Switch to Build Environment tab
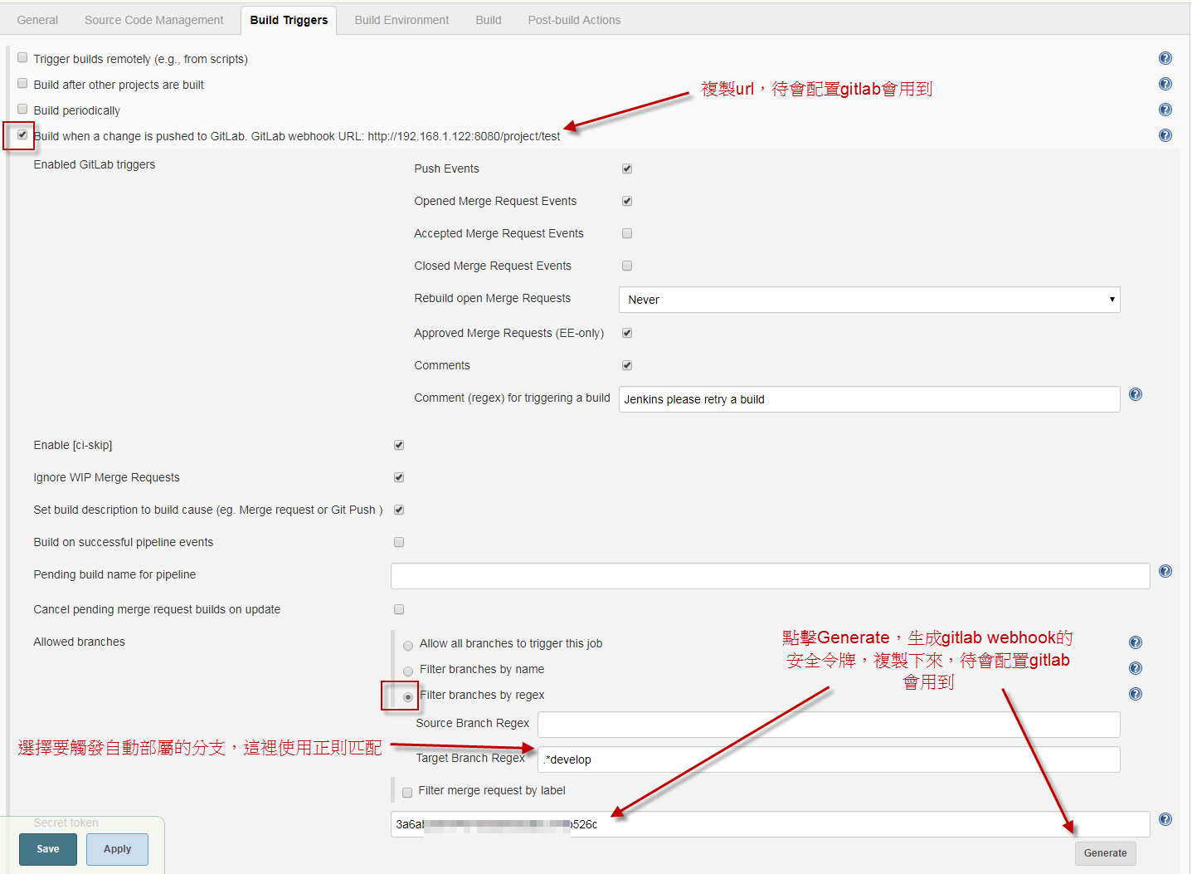1192x874 pixels. 401,20
